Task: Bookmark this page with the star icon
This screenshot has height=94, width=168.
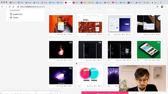Action: click(157, 7)
